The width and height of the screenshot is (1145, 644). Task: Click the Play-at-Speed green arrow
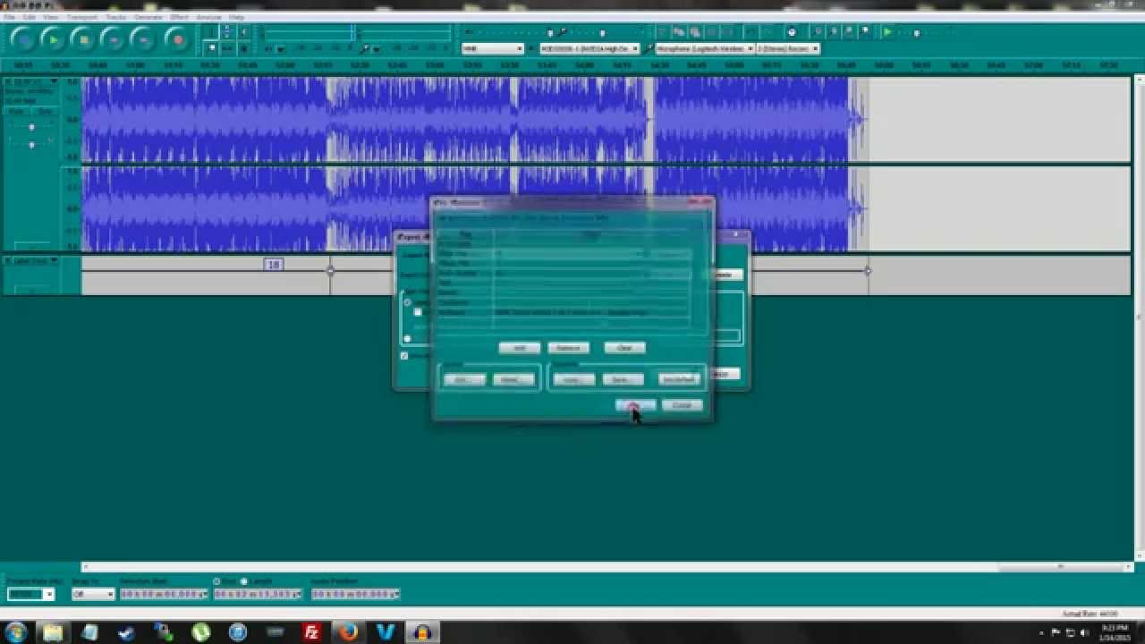click(x=887, y=32)
